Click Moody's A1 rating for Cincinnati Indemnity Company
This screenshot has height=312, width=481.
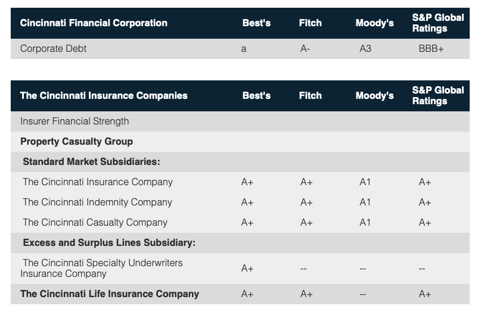pos(365,202)
